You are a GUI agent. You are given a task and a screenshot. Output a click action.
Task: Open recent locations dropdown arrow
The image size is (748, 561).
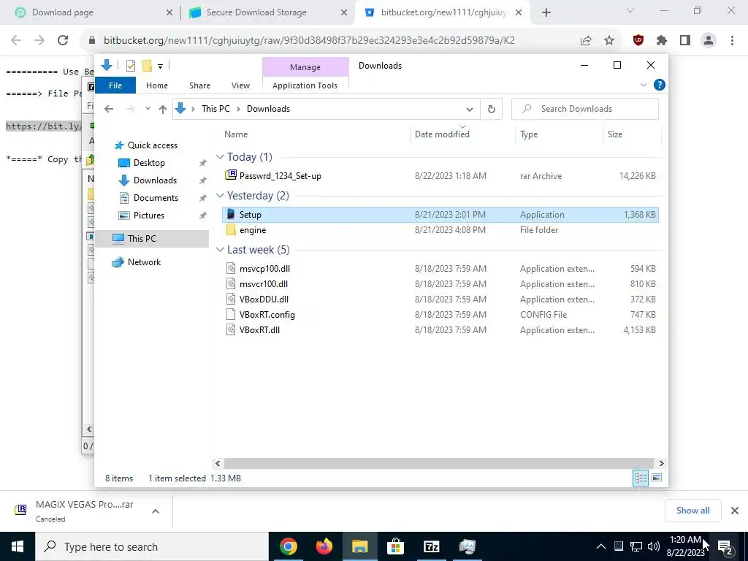pos(148,109)
